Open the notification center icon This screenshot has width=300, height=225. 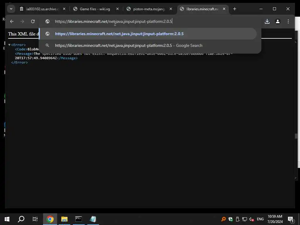pyautogui.click(x=290, y=219)
